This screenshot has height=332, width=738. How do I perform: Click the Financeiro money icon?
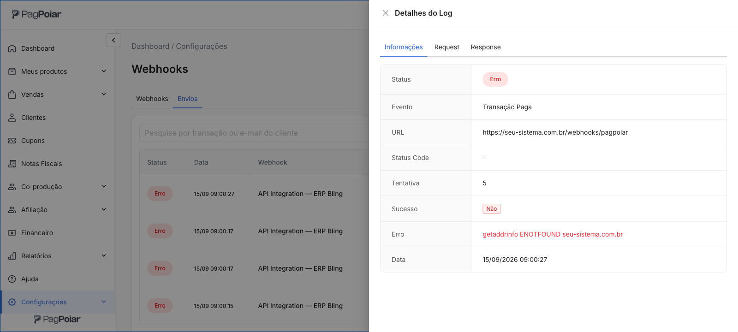click(x=12, y=233)
